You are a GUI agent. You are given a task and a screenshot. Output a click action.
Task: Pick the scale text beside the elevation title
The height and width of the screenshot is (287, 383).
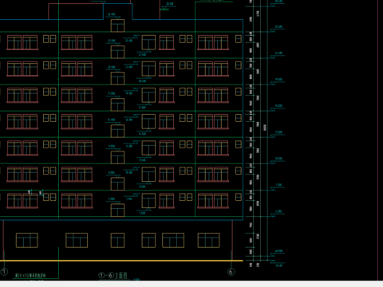[136, 279]
